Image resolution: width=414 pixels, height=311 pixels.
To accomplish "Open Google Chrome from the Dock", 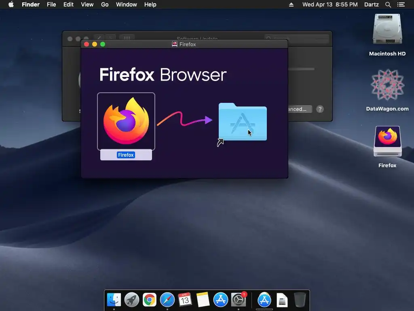I will (150, 300).
